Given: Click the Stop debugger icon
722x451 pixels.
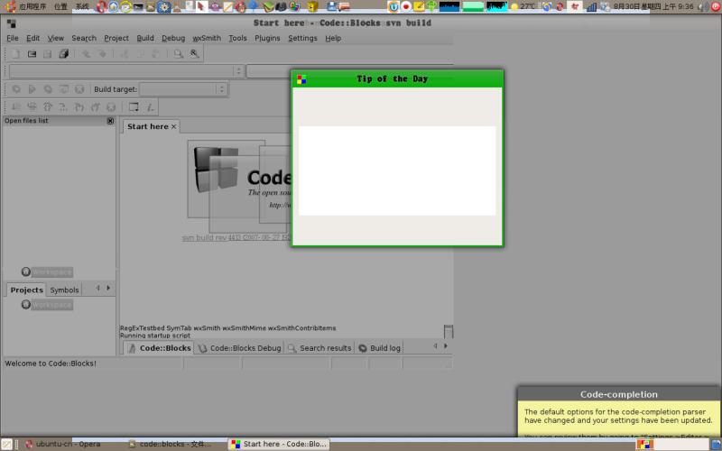Looking at the screenshot, I should point(111,106).
